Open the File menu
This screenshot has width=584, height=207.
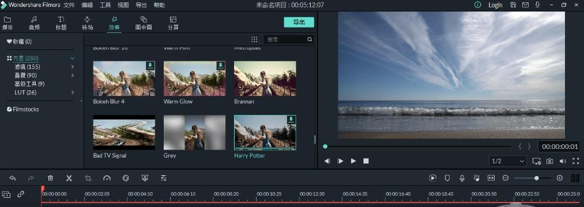click(x=69, y=5)
